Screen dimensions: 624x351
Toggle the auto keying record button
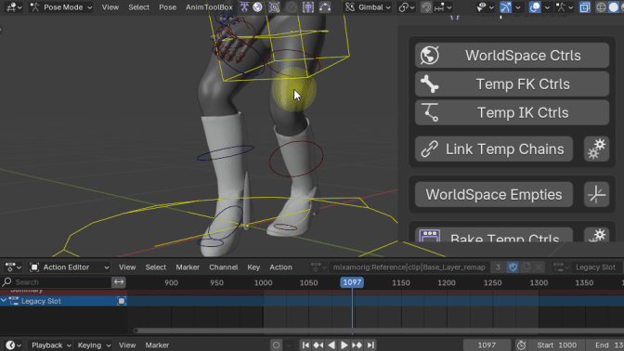point(276,345)
